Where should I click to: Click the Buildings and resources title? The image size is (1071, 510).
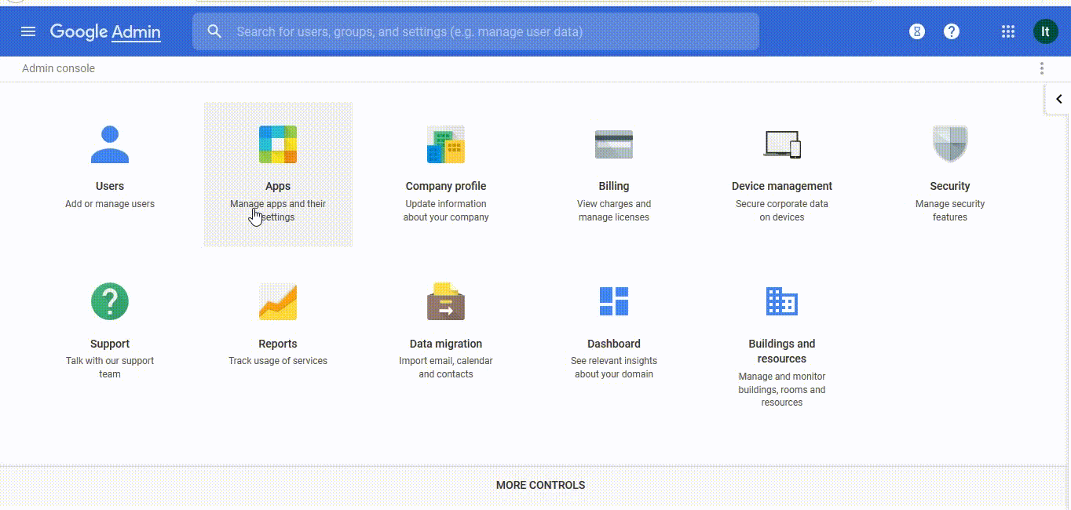coord(782,351)
